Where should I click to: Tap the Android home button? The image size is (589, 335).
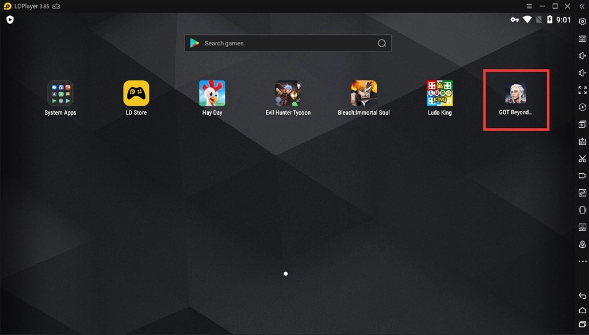582,310
